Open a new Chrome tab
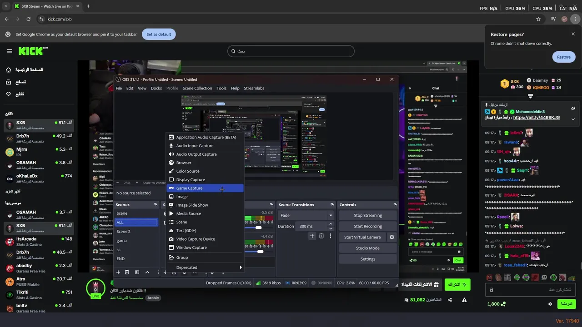This screenshot has height=327, width=582. [x=88, y=6]
